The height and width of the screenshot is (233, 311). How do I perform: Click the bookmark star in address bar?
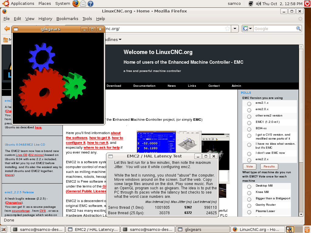pos(227,29)
